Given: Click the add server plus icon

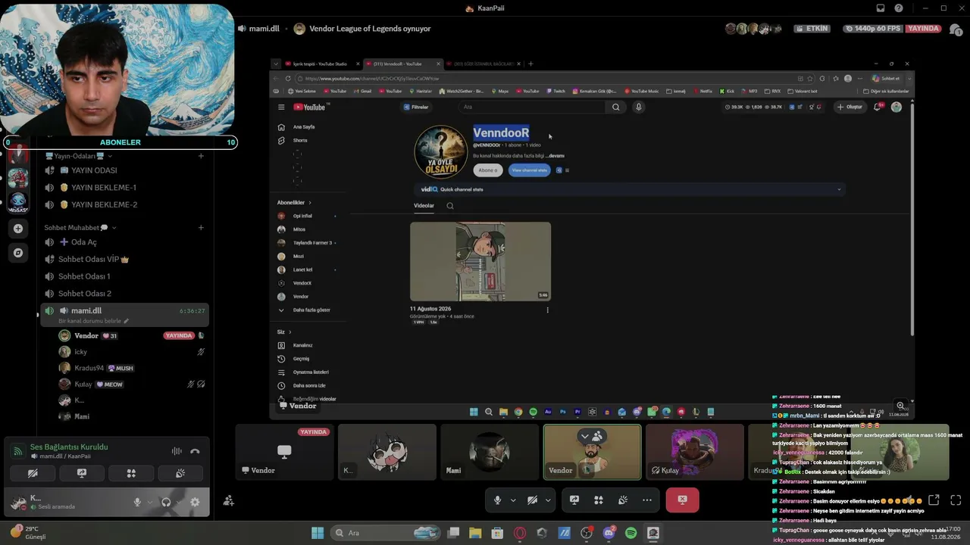Looking at the screenshot, I should coord(18,228).
